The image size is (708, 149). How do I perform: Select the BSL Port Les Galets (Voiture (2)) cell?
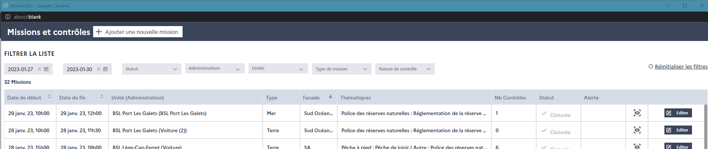coord(186,130)
